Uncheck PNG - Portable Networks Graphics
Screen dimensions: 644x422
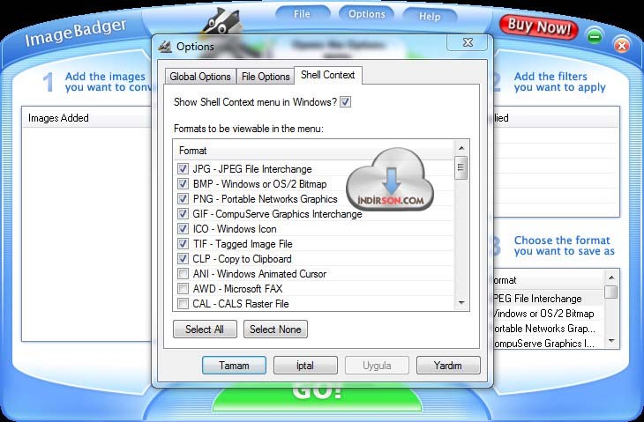[x=183, y=199]
